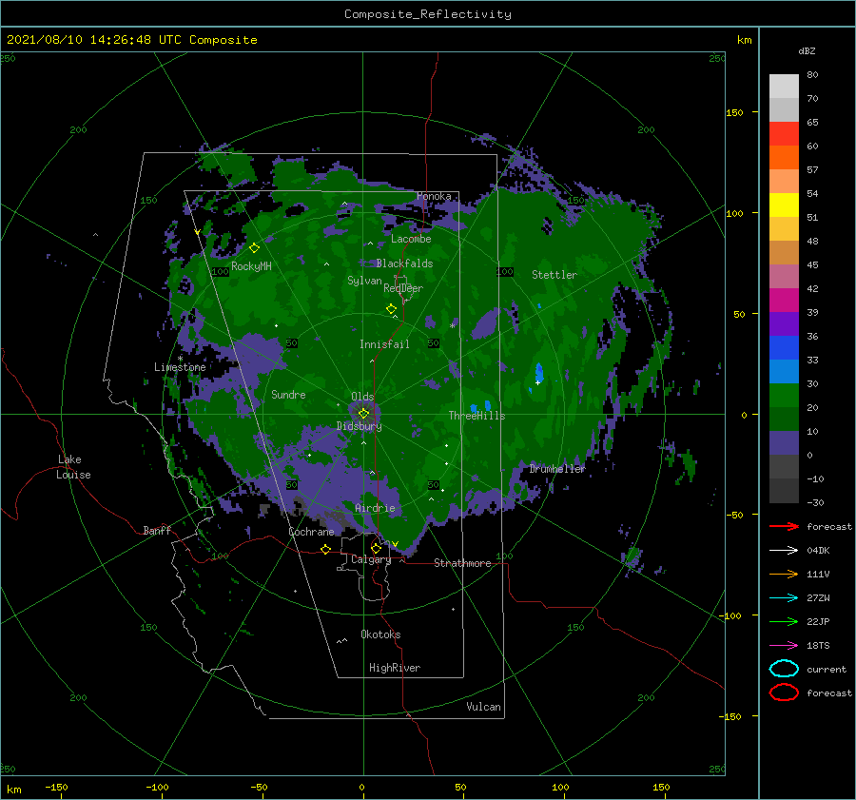This screenshot has width=856, height=800.
Task: Click the red forecast arrow in legend
Action: [784, 526]
